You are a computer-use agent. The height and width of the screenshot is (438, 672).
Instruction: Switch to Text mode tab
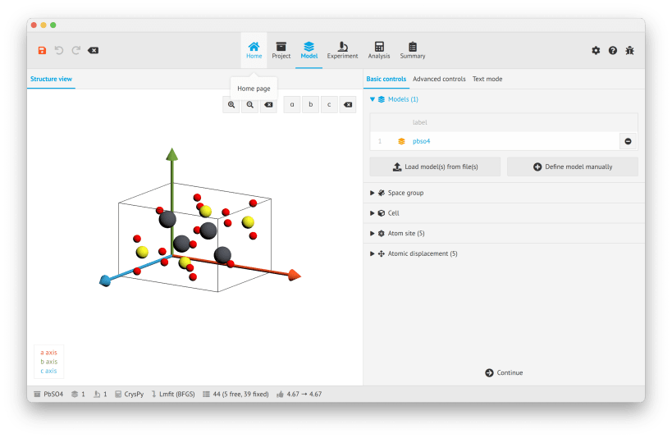click(487, 79)
